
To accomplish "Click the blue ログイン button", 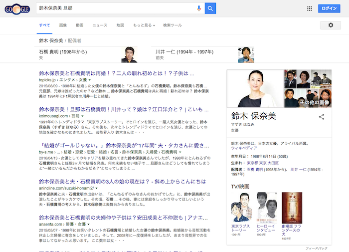I will [330, 8].
